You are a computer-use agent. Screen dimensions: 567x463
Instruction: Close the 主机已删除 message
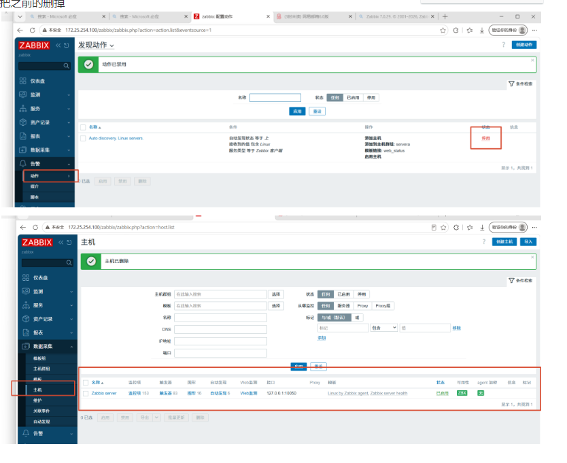(532, 257)
